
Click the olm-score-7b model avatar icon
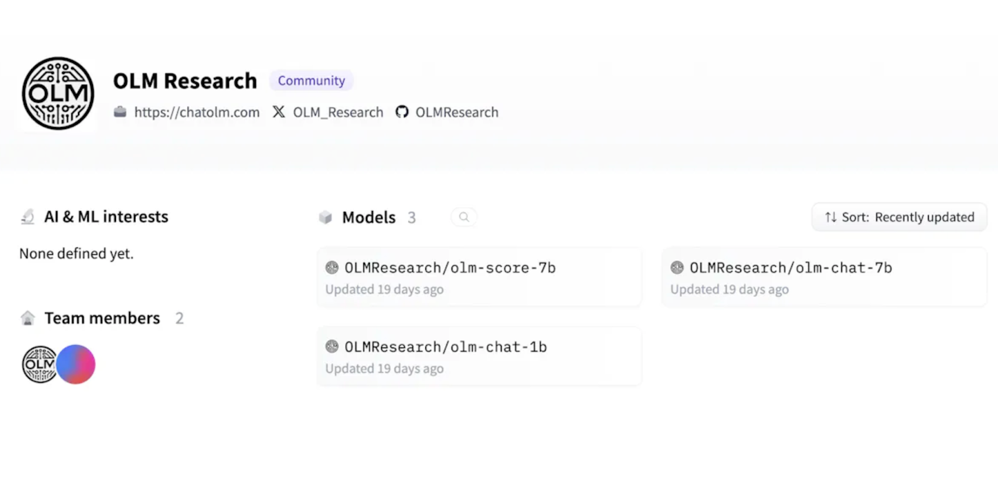(332, 268)
